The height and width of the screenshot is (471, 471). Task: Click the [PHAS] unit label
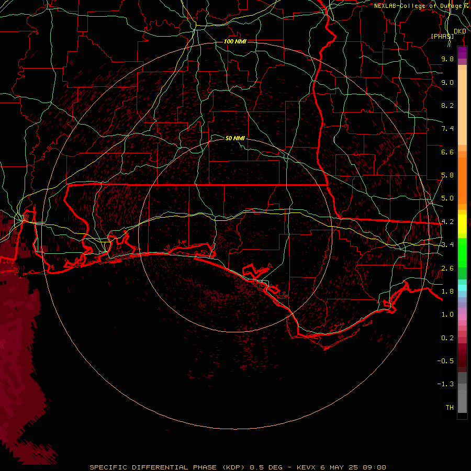(x=442, y=36)
